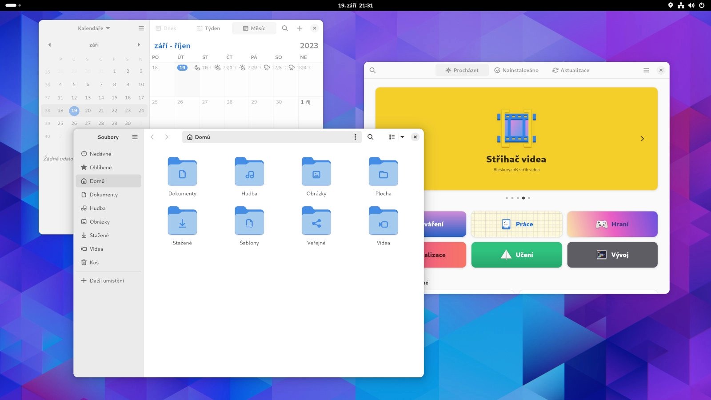Open the Práce category in Software
711x400 pixels.
click(517, 224)
